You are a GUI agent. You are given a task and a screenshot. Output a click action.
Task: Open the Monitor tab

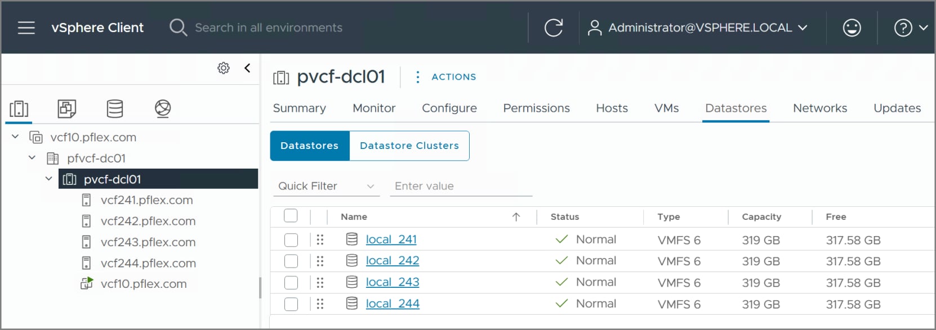(x=374, y=108)
